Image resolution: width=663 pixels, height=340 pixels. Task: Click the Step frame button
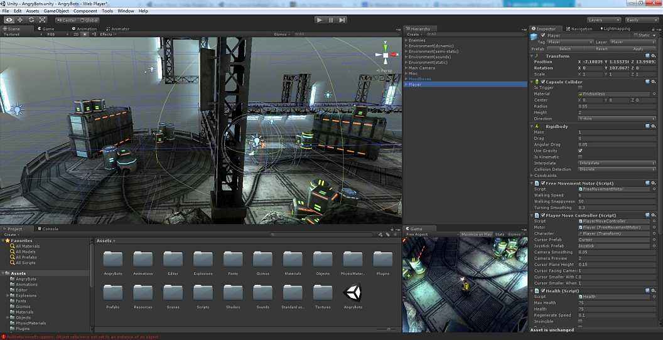[x=342, y=20]
